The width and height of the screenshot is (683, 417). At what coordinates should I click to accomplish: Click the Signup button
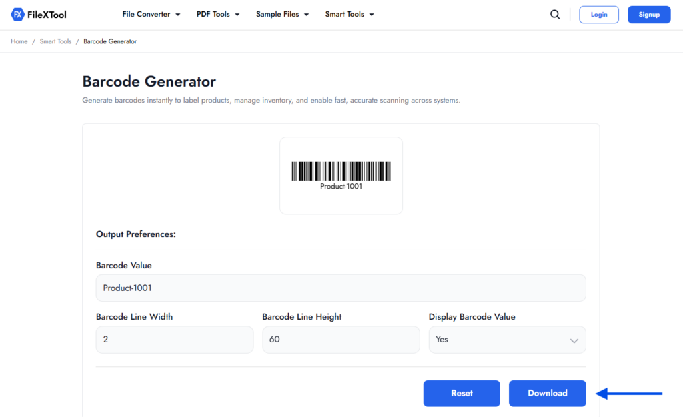click(648, 14)
